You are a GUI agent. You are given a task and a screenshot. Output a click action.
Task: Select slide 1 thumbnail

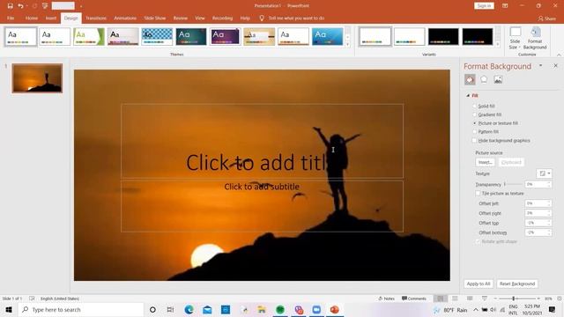pyautogui.click(x=37, y=78)
